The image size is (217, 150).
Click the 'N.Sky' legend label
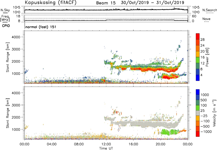click(x=5, y=10)
